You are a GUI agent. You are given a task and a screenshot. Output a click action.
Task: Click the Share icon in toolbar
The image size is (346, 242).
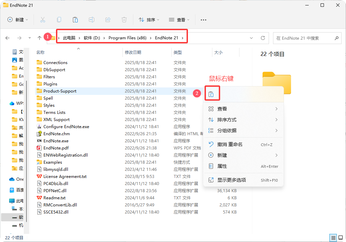pyautogui.click(x=108, y=20)
